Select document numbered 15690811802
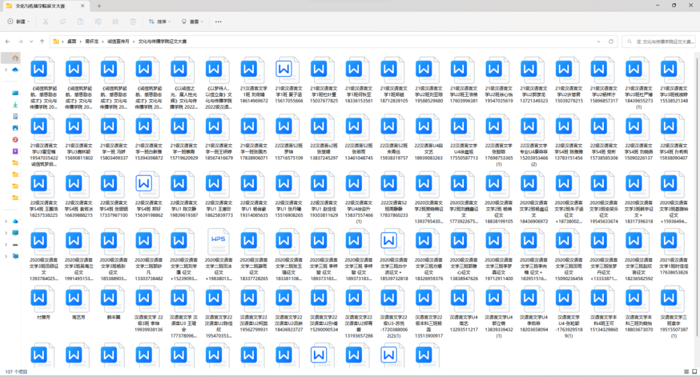 pos(78,137)
